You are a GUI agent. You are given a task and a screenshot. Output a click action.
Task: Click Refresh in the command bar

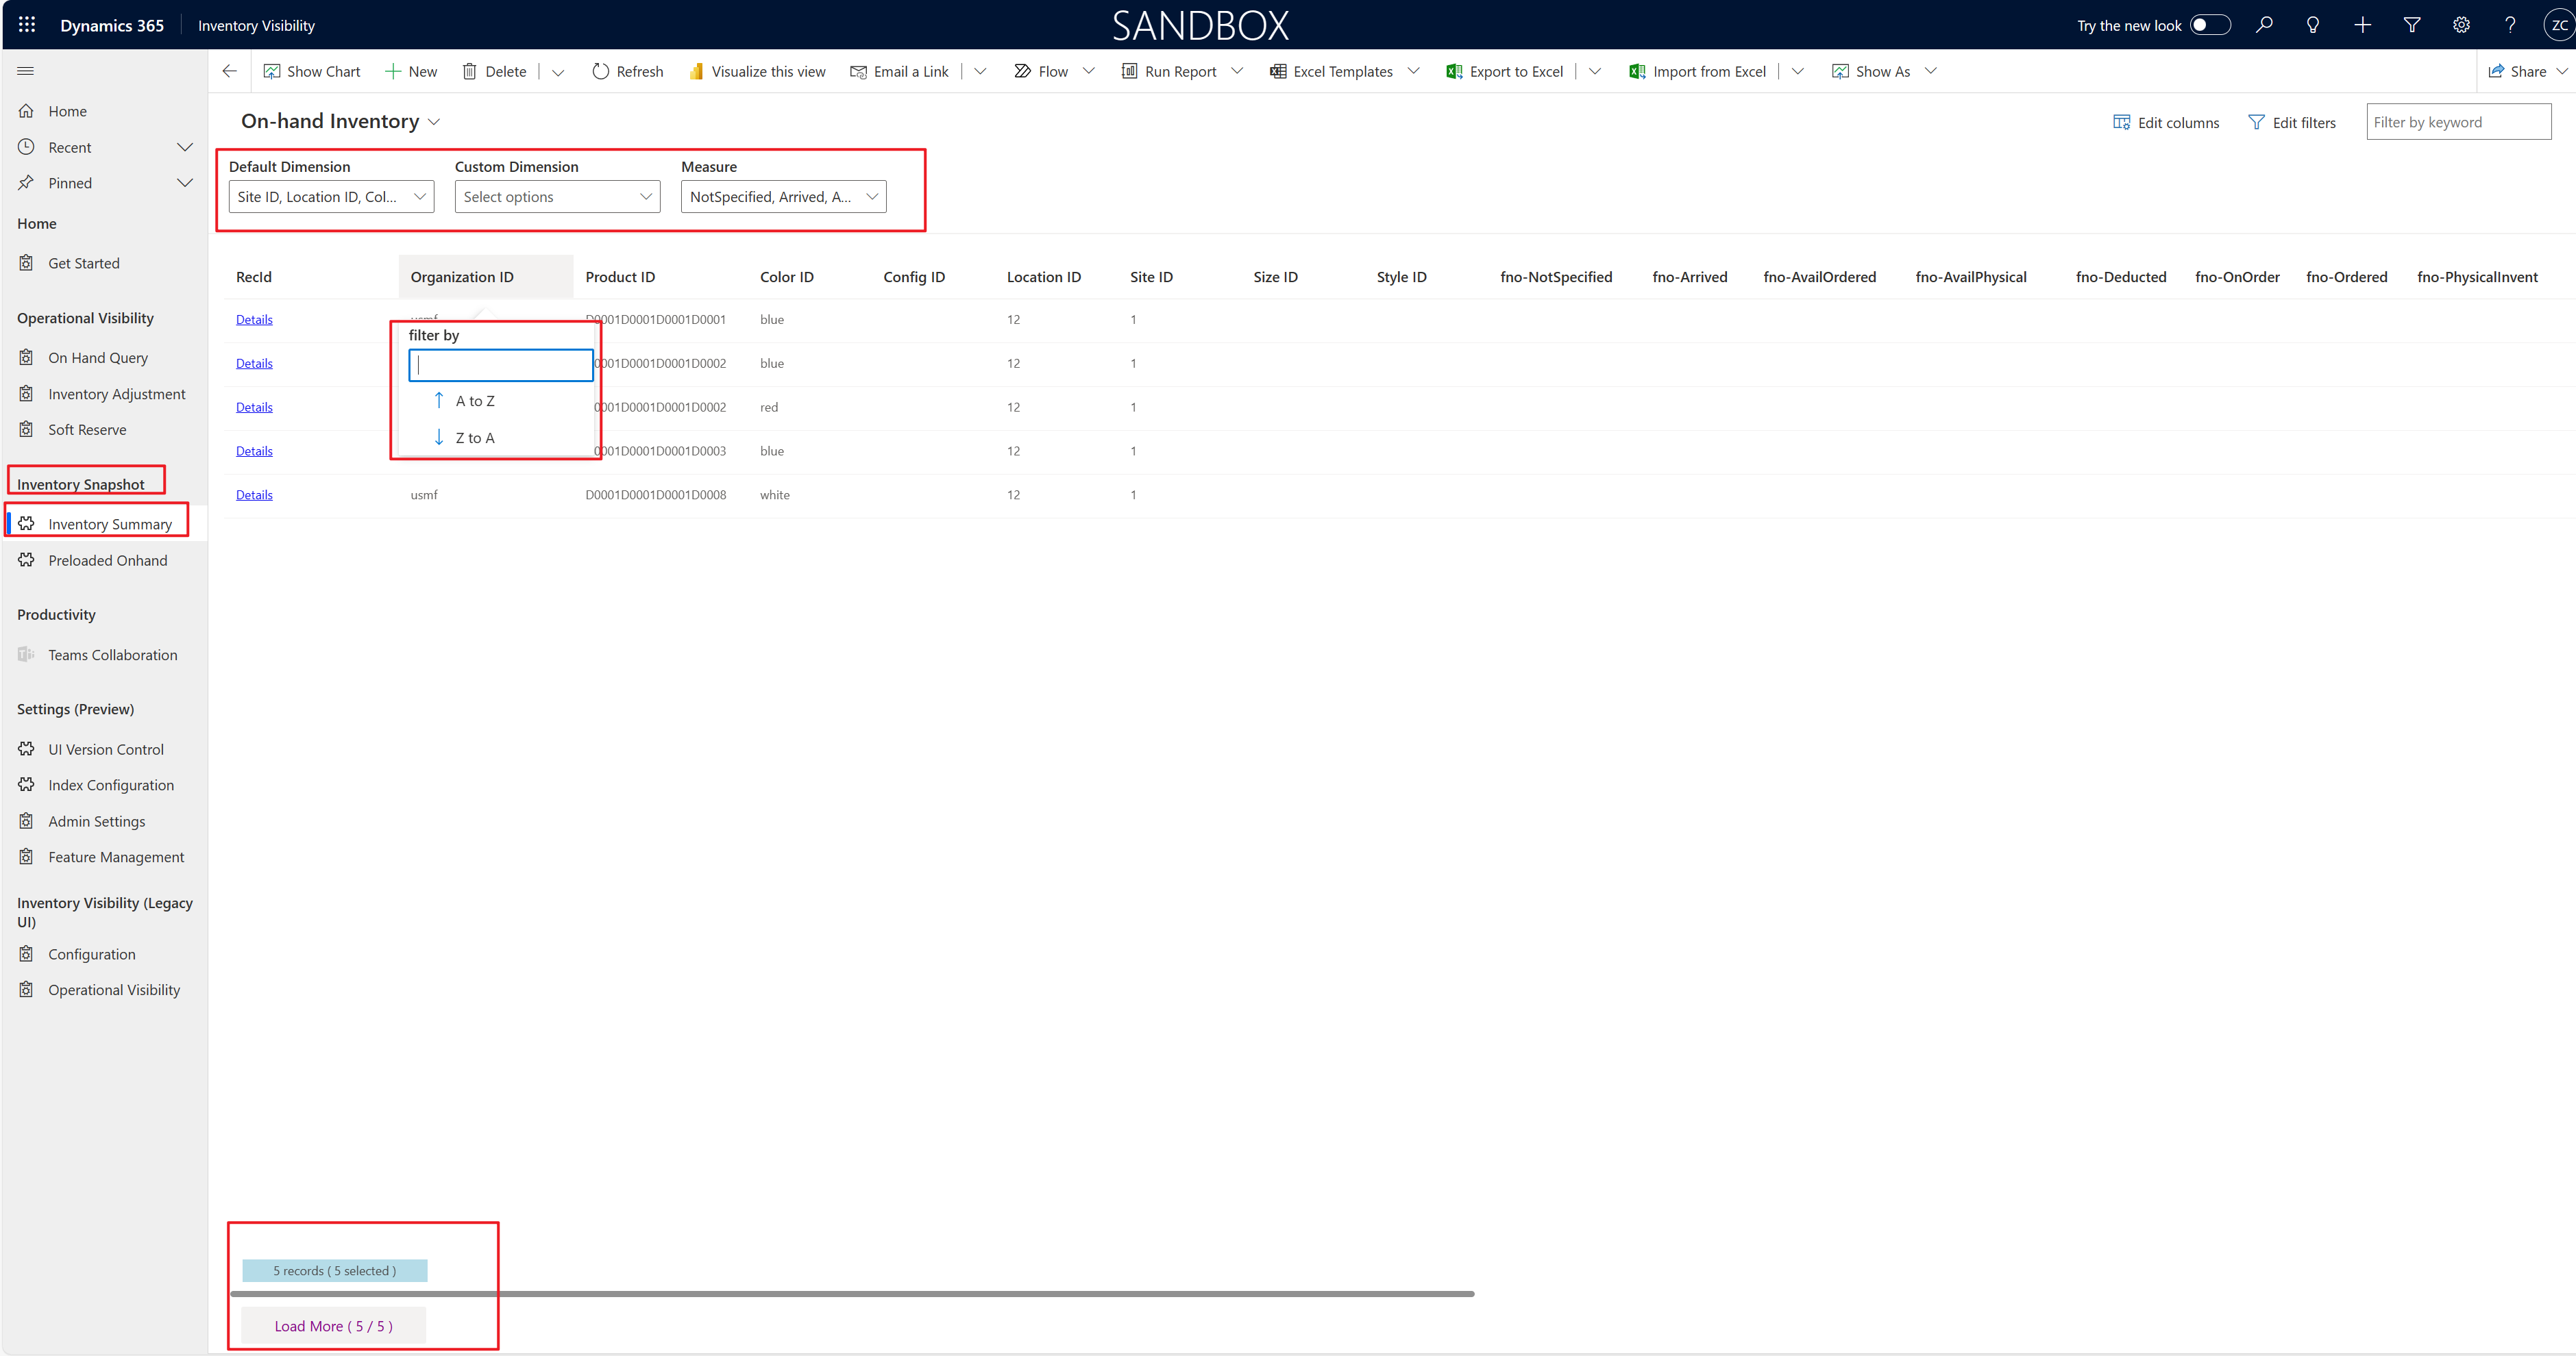[627, 71]
